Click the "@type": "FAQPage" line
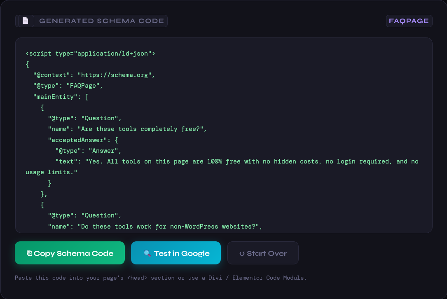This screenshot has height=299, width=447. click(68, 86)
